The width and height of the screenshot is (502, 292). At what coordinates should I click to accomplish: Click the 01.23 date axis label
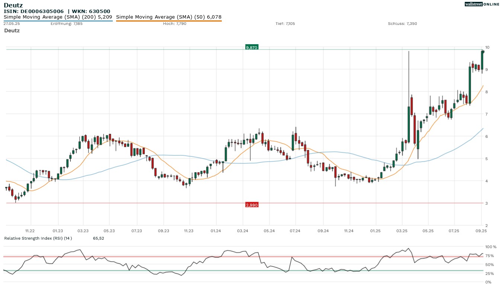pyautogui.click(x=58, y=231)
